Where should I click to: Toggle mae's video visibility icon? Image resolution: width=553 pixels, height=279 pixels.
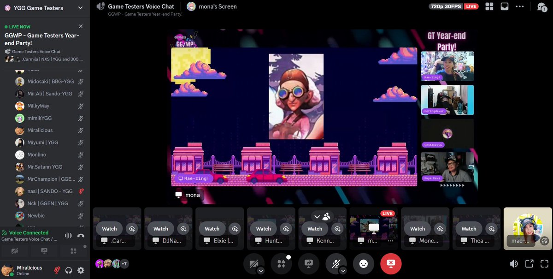(544, 241)
